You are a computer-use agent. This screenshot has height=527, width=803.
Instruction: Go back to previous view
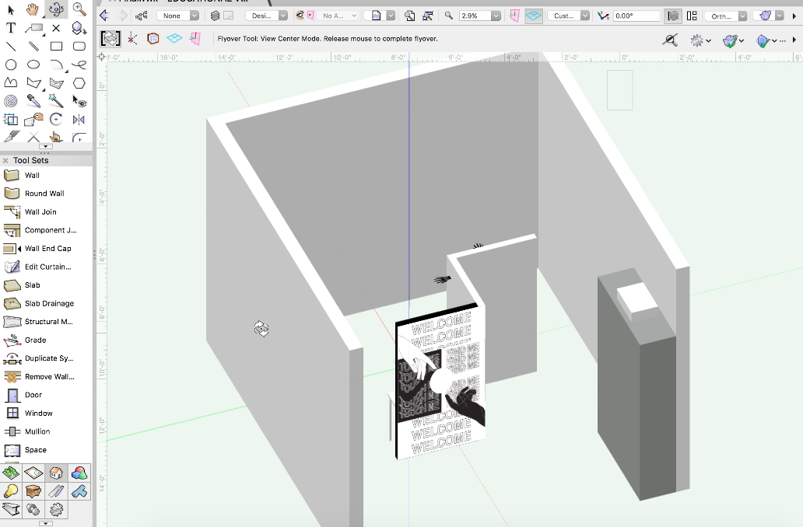[104, 16]
